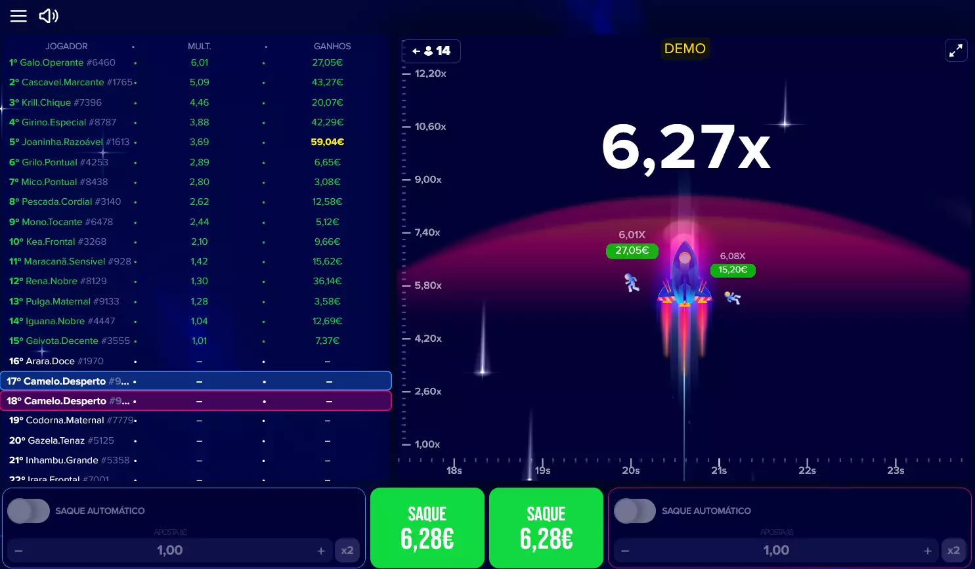
Task: Collapse the players panel with arrow button
Action: [431, 51]
